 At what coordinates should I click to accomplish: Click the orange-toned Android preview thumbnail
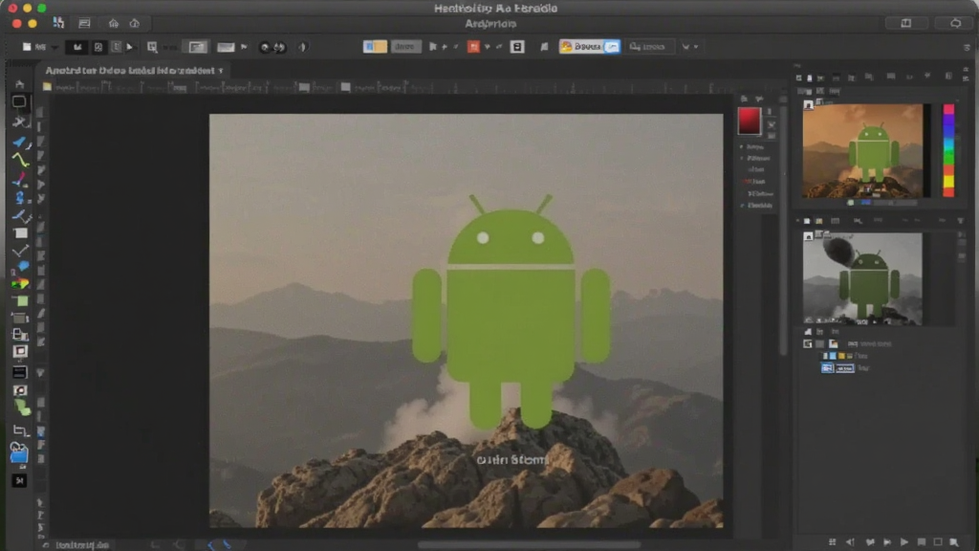862,150
